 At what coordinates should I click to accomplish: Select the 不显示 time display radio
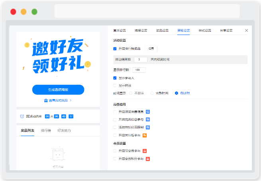point(131,93)
